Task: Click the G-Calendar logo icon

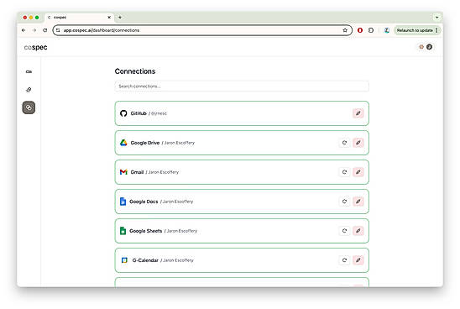Action: tap(124, 260)
